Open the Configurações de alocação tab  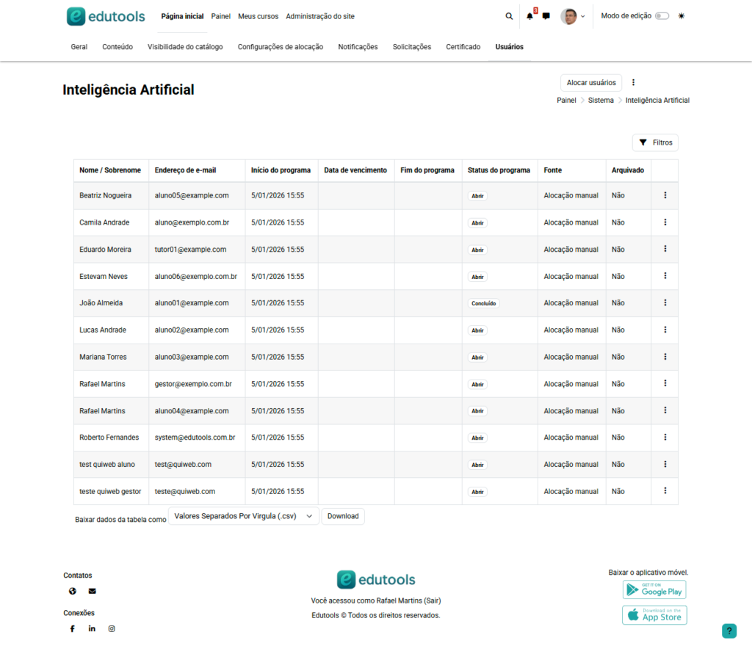(280, 47)
